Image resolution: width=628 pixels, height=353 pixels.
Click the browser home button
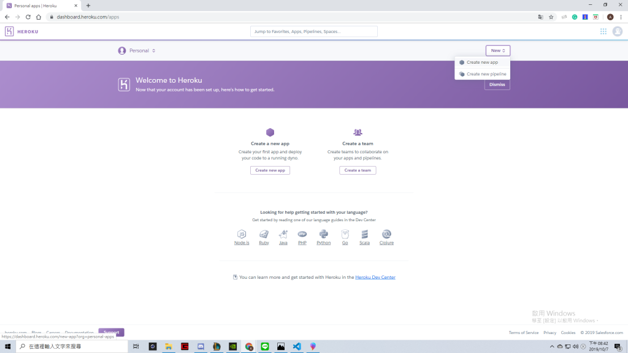[39, 17]
